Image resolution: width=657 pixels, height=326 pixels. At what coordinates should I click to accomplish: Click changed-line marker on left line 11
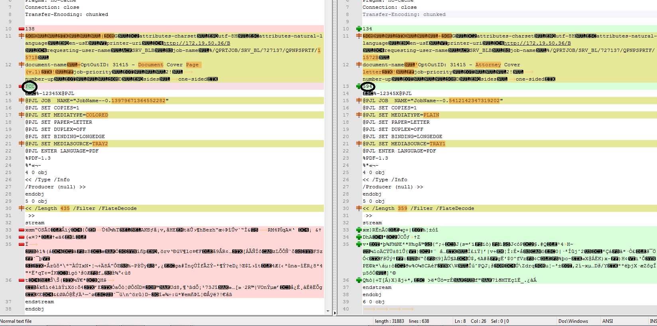21,36
